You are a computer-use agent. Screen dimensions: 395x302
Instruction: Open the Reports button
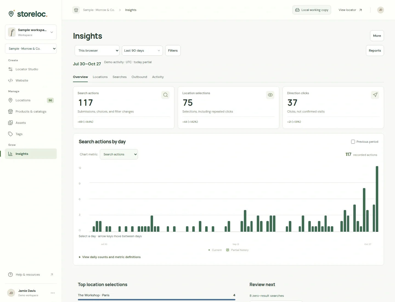click(x=375, y=51)
